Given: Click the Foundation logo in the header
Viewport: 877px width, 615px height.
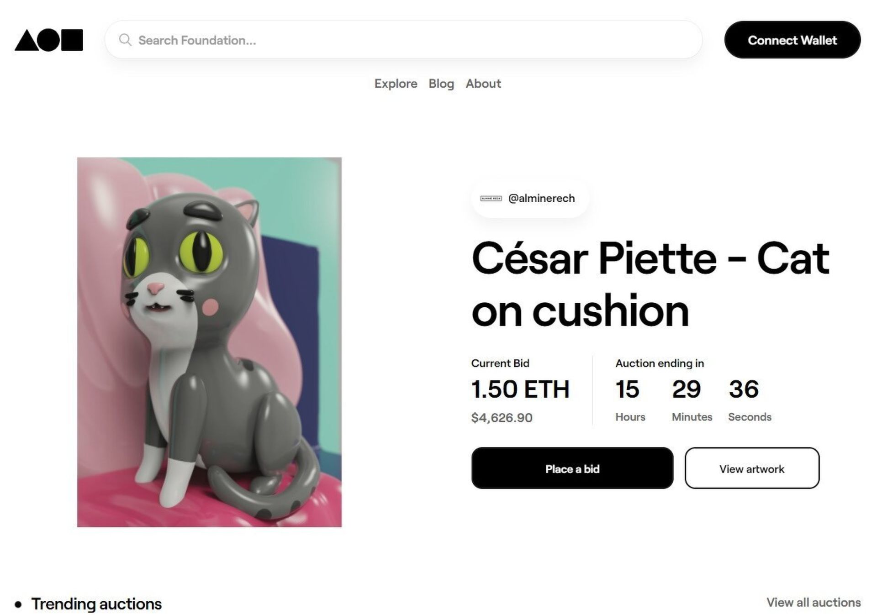Looking at the screenshot, I should point(49,40).
